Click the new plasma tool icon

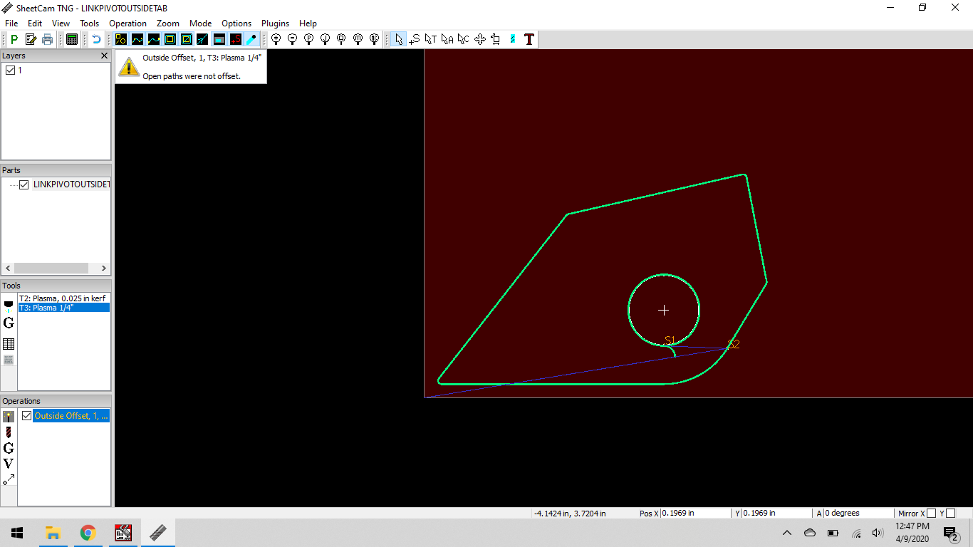[9, 306]
